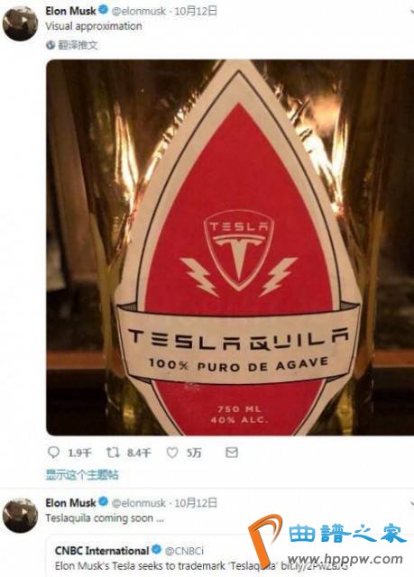Image resolution: width=414 pixels, height=577 pixels.
Task: Click the globe translate tweet icon
Action: 51,45
